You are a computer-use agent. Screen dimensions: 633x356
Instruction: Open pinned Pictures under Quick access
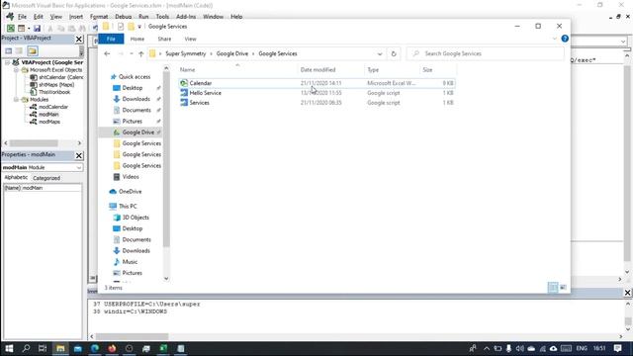click(x=132, y=121)
